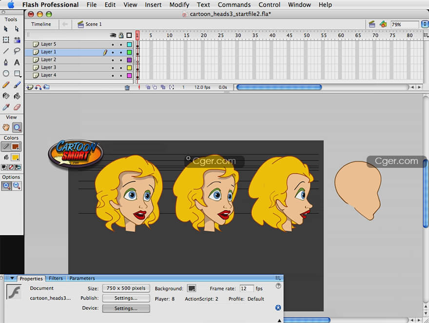Switch to the Filters tab

(56, 279)
